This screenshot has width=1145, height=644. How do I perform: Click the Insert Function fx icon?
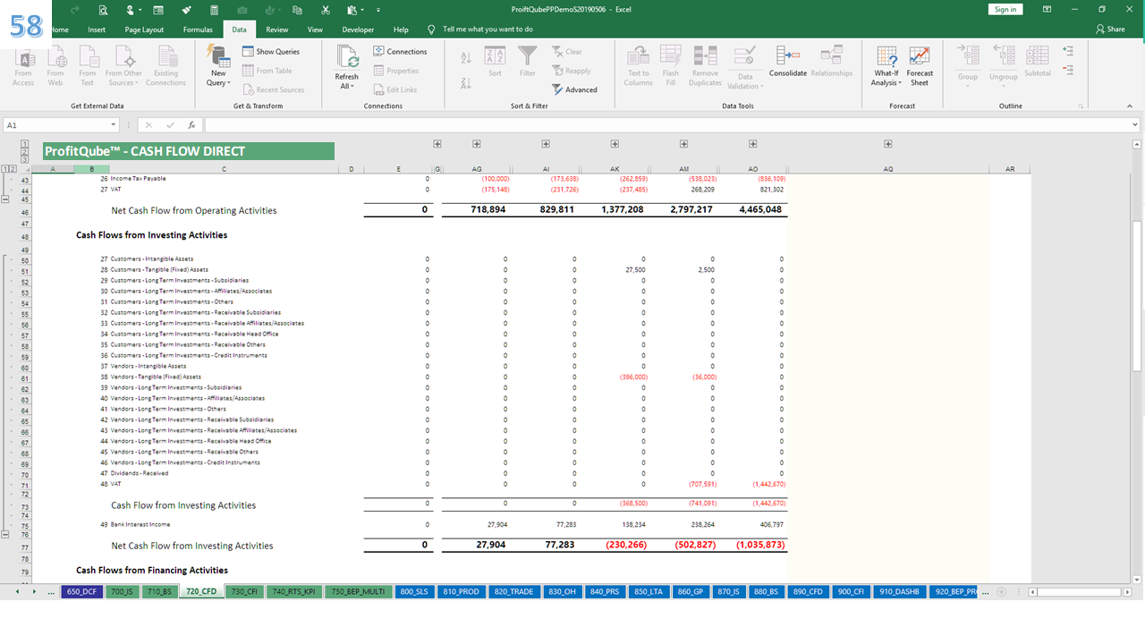191,125
